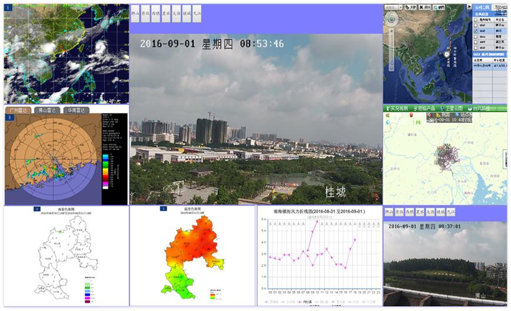This screenshot has width=511, height=311.
Task: Toggle checkbox of fourth typhoon row
Action: point(476,42)
